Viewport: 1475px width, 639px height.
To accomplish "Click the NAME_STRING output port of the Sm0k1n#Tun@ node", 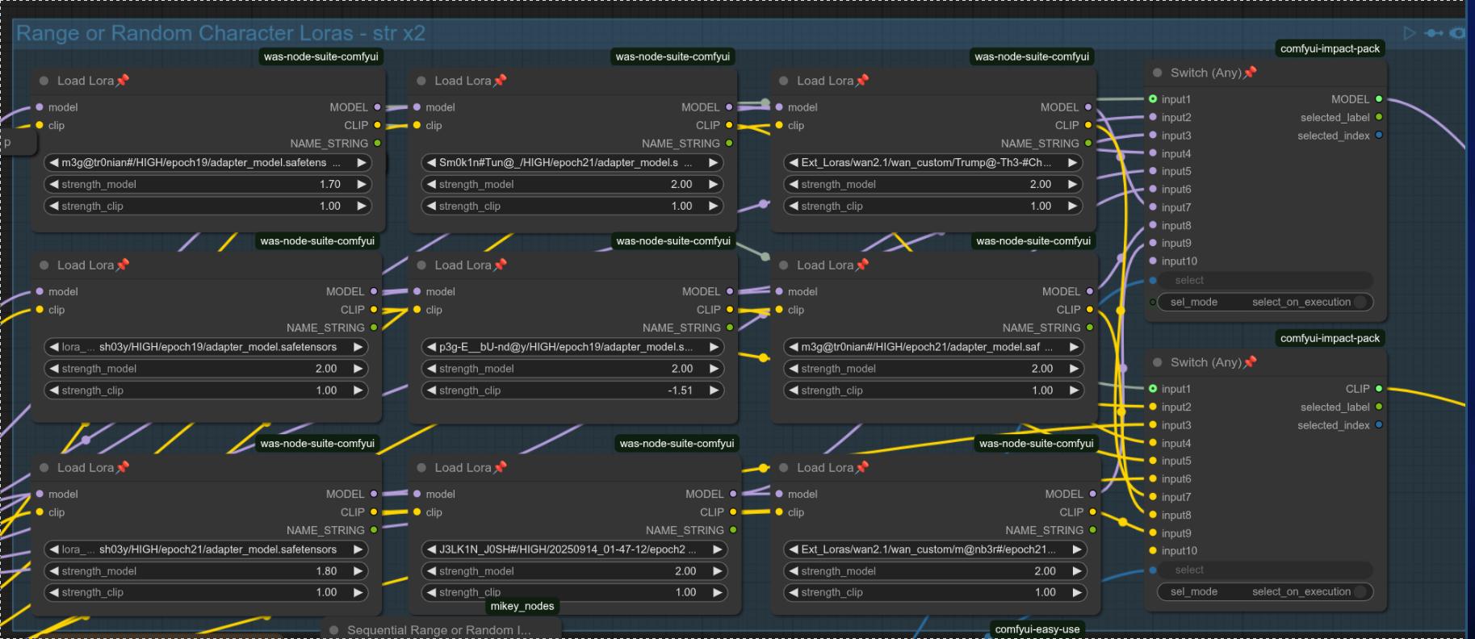I will click(729, 144).
